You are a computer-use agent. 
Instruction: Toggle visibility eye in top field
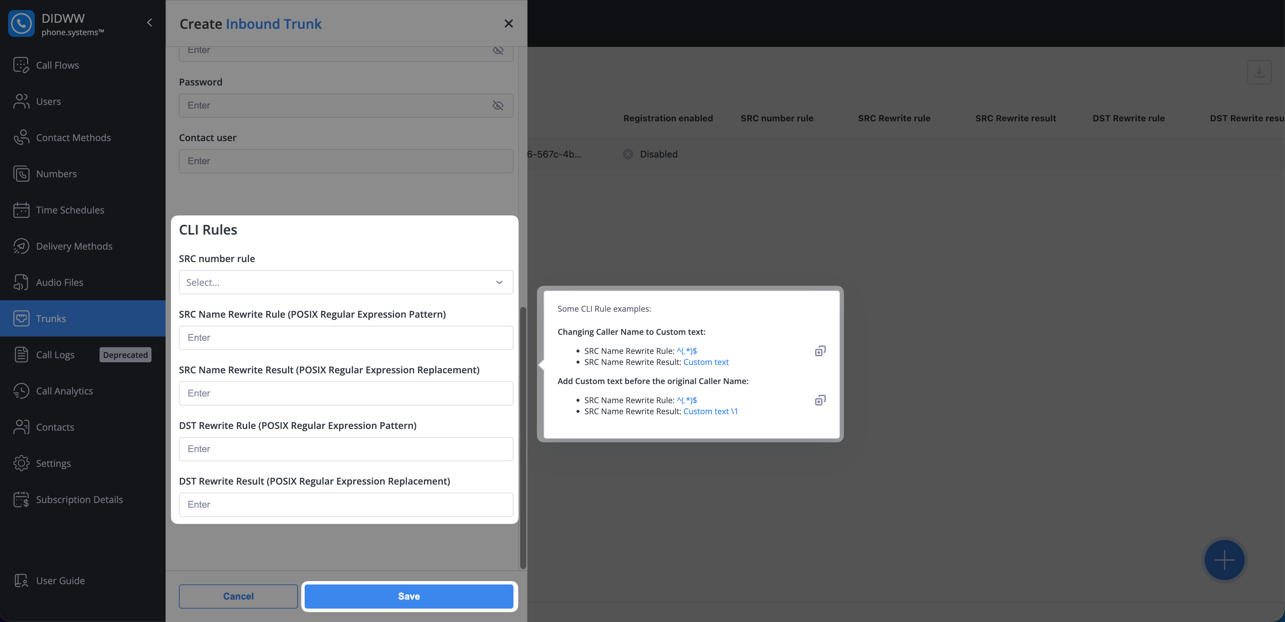coord(498,50)
